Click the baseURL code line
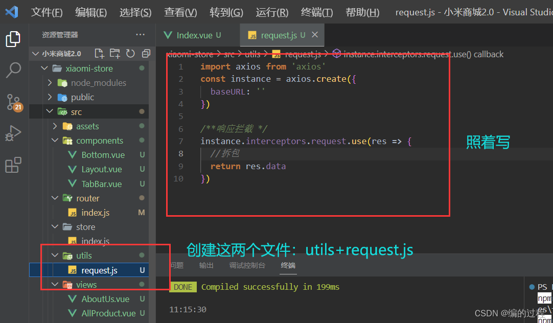Viewport: 553px width, 323px height. (x=238, y=91)
